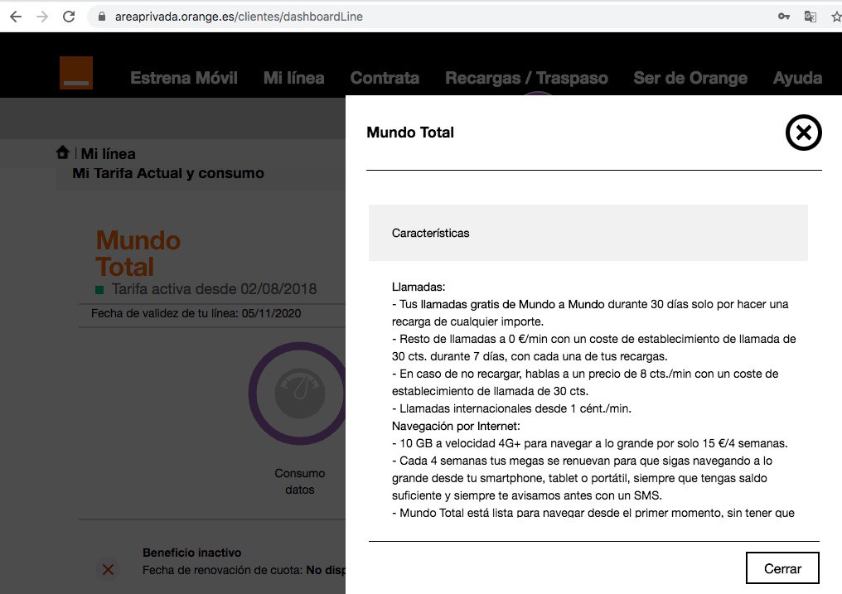This screenshot has height=594, width=842.
Task: Open the Estrena Móvil menu
Action: click(x=184, y=78)
